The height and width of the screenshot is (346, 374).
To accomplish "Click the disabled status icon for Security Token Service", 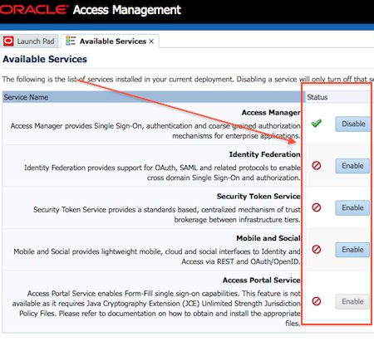I will [317, 207].
